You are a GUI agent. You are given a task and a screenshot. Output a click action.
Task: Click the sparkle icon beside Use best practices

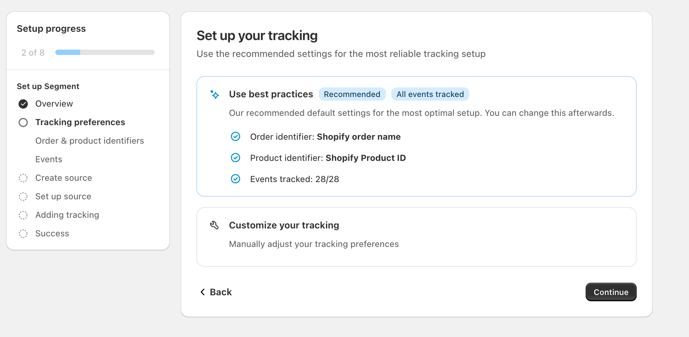click(215, 94)
